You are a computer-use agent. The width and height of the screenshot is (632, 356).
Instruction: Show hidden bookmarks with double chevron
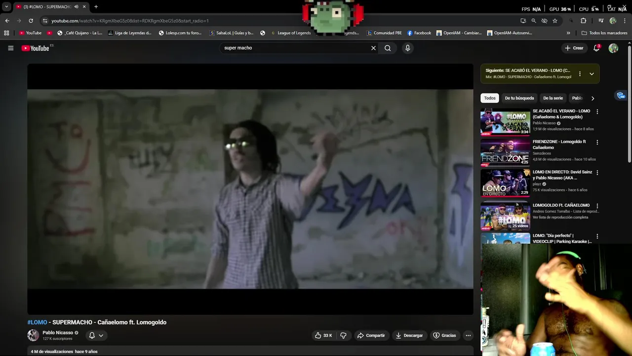(568, 33)
